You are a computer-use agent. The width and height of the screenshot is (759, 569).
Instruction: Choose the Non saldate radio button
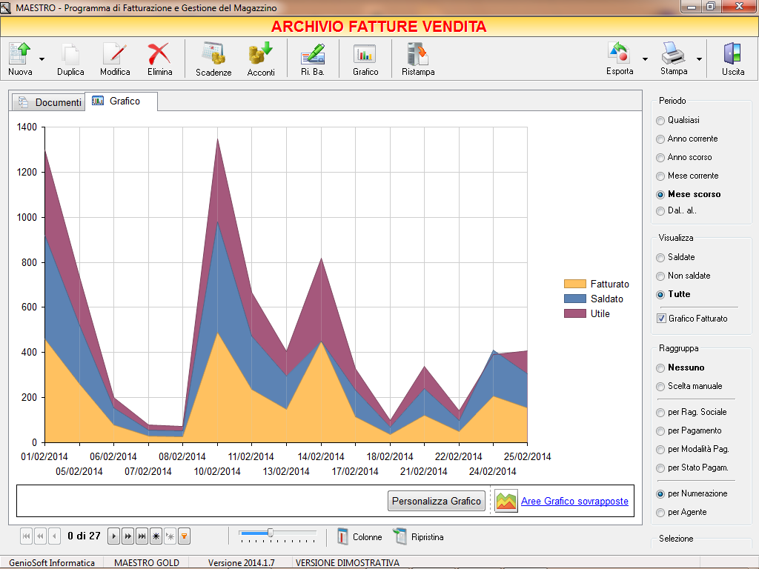click(660, 276)
